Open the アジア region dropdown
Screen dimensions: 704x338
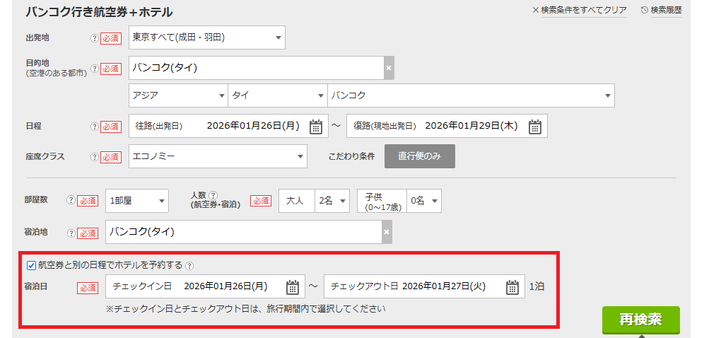point(178,95)
